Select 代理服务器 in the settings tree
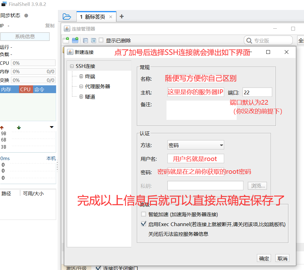 click(x=97, y=86)
